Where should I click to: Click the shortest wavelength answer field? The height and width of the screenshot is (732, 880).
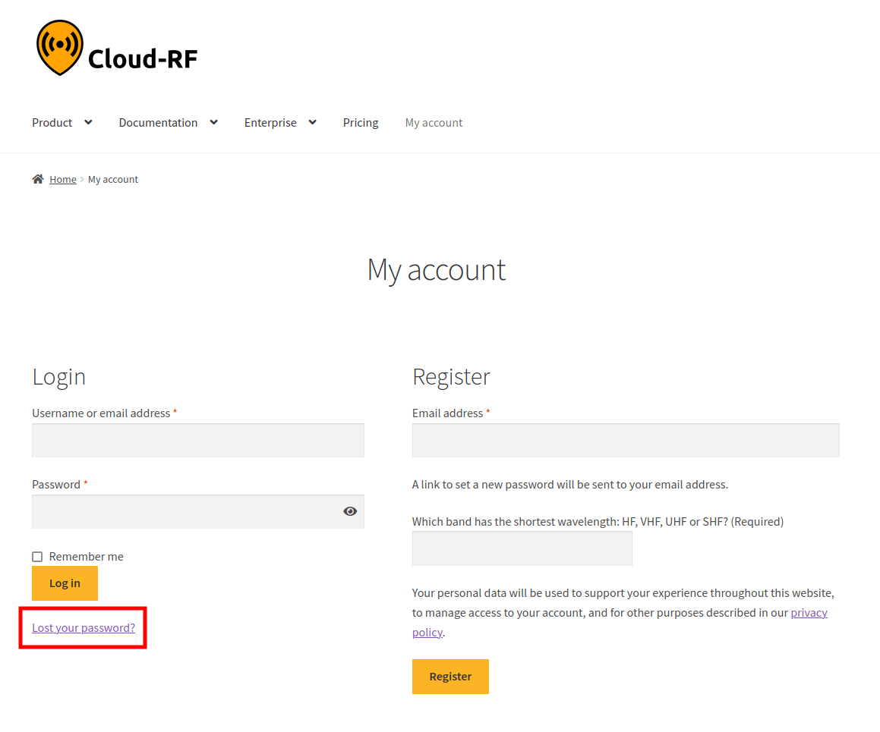pos(522,548)
